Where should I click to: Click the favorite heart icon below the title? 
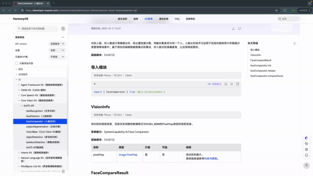point(240,28)
